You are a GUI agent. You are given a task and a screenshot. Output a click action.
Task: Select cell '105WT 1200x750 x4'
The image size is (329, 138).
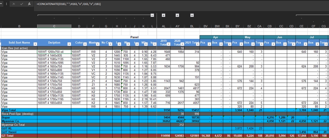click(54, 52)
